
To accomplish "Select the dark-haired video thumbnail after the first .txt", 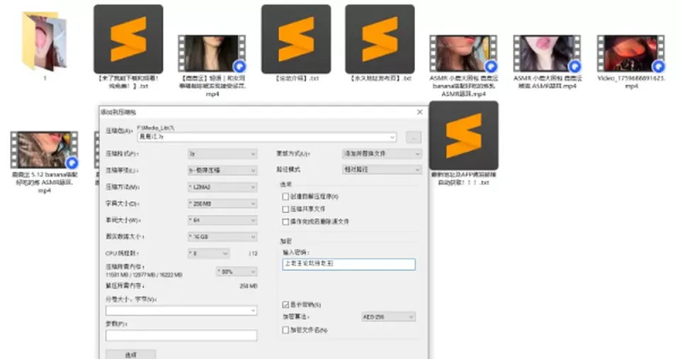I will pyautogui.click(x=212, y=53).
